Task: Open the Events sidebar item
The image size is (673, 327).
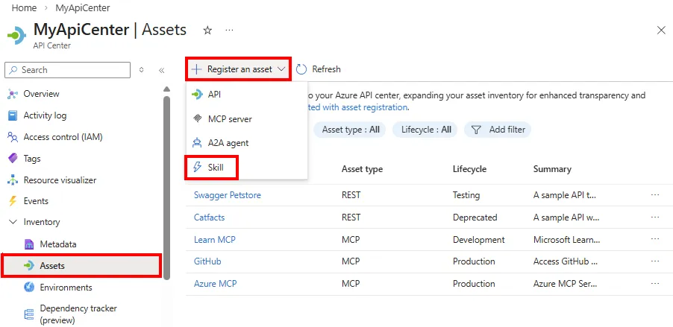Action: pyautogui.click(x=36, y=201)
